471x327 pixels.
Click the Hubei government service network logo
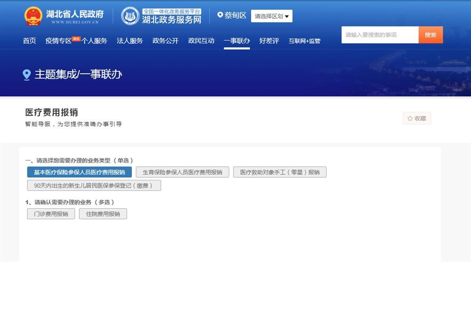coord(130,16)
